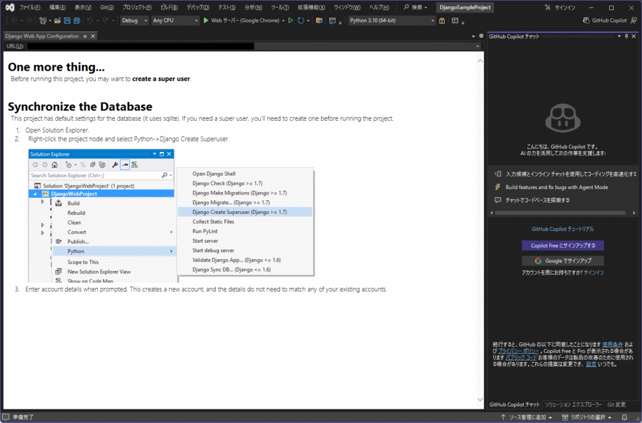Open the Any CPU platform dropdown

click(175, 21)
